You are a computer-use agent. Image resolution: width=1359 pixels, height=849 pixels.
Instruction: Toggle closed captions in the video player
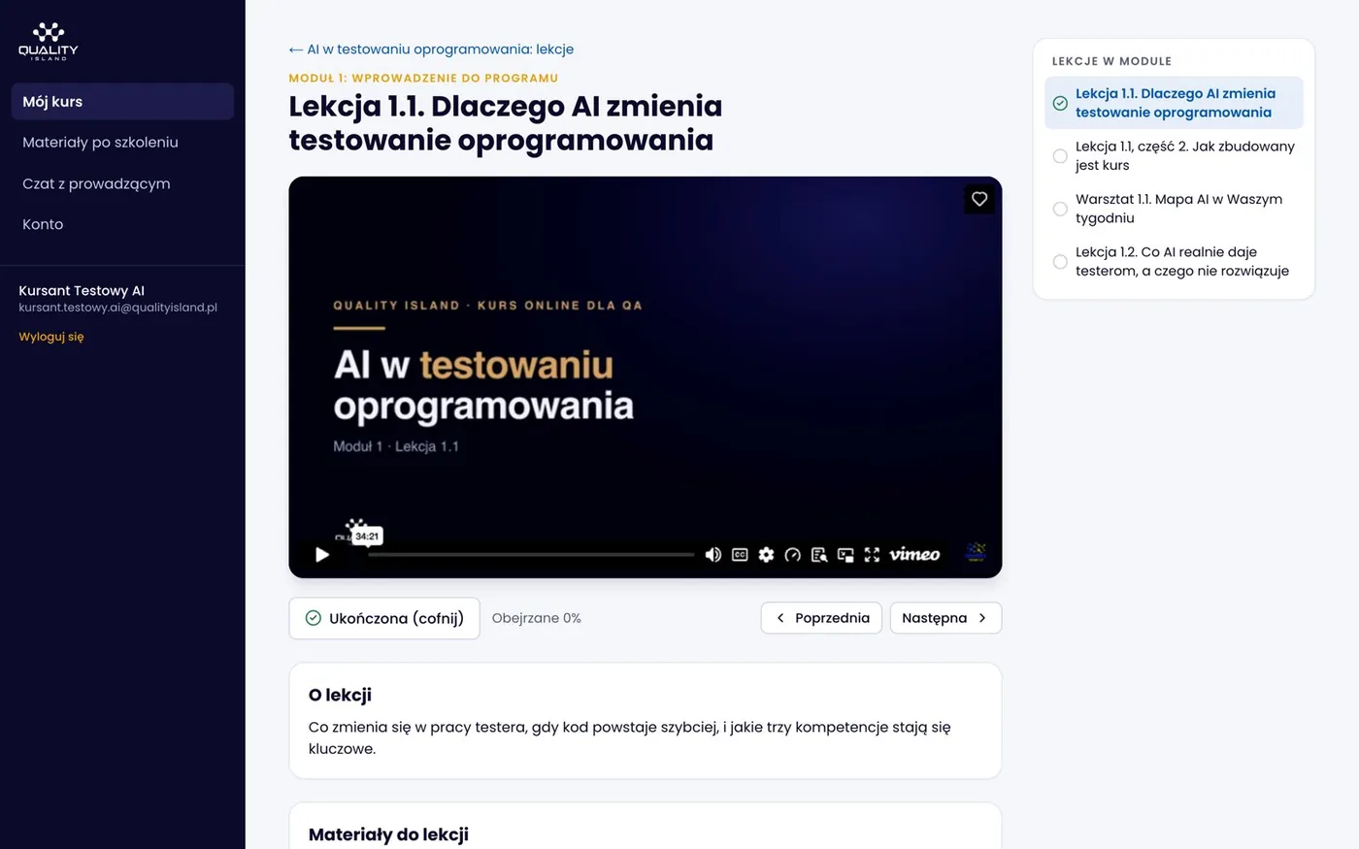point(740,554)
